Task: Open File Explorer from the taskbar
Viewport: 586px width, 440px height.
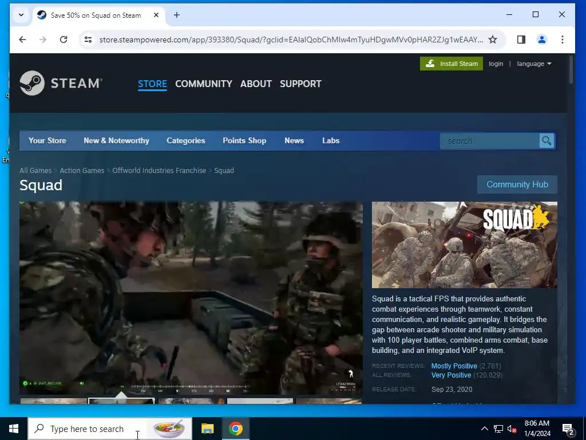Action: (207, 429)
